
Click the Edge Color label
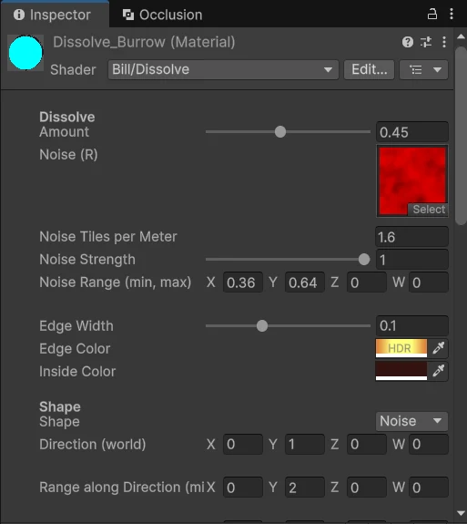(x=75, y=348)
